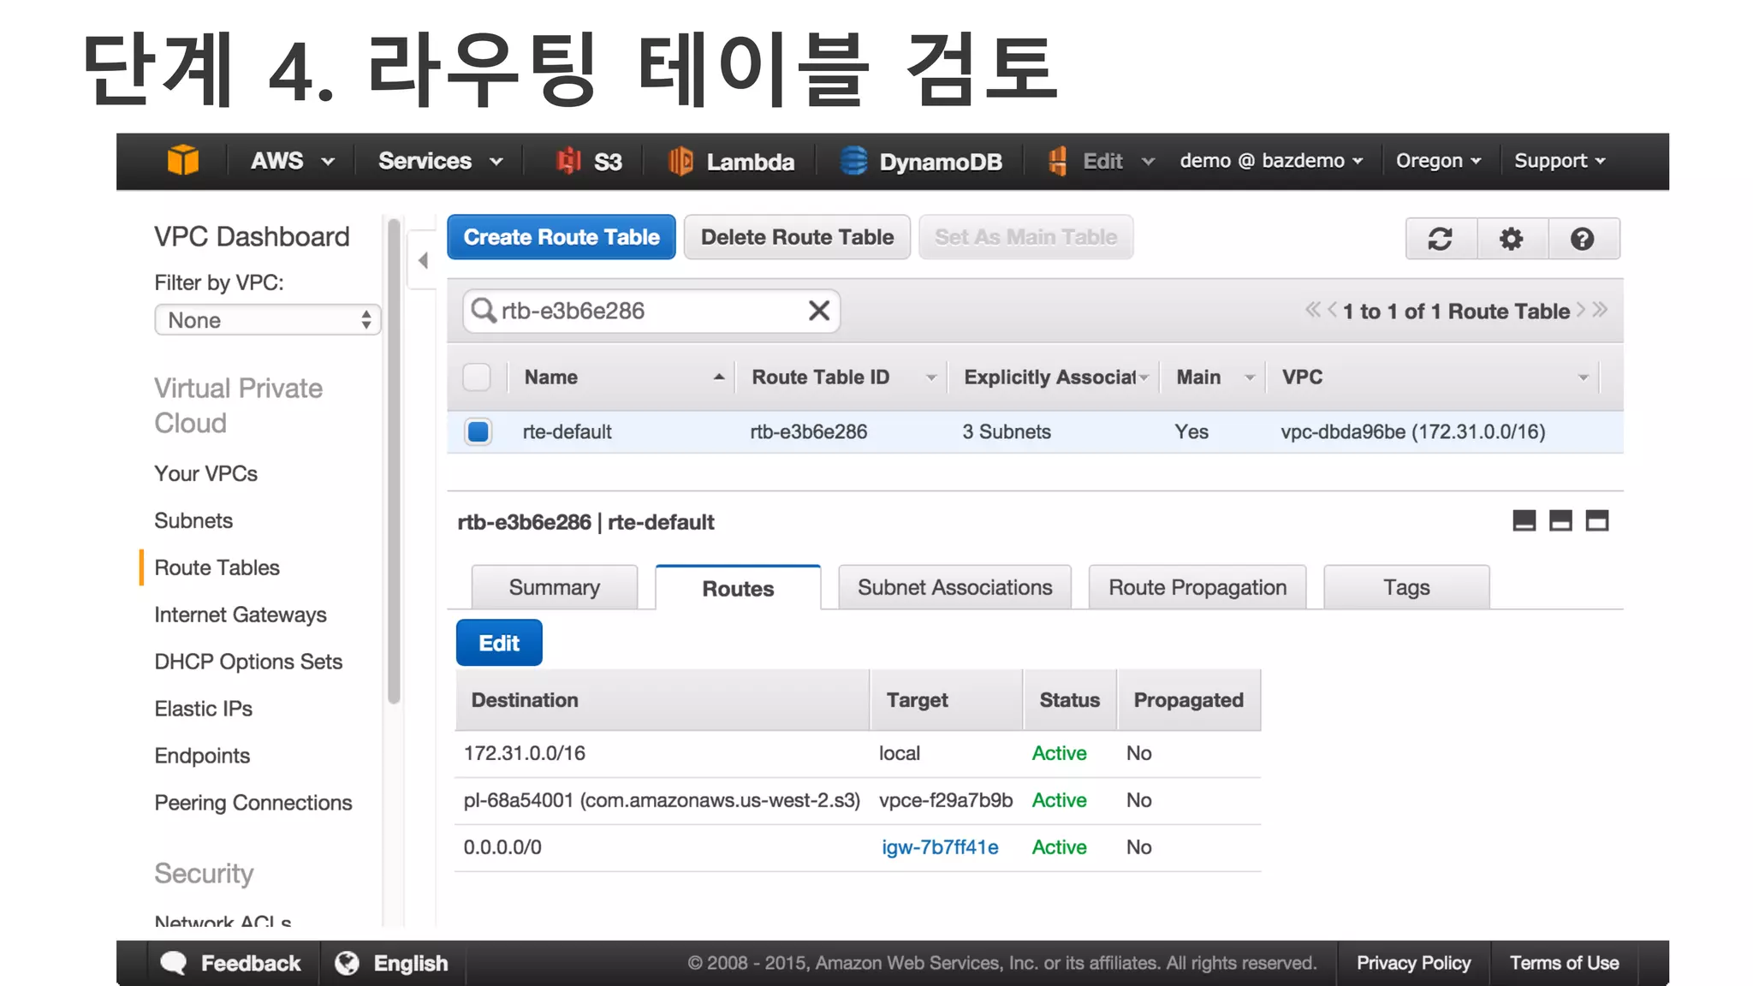Click the sidebar vertical scrollbar
Viewport: 1753px width, 986px height.
394,462
